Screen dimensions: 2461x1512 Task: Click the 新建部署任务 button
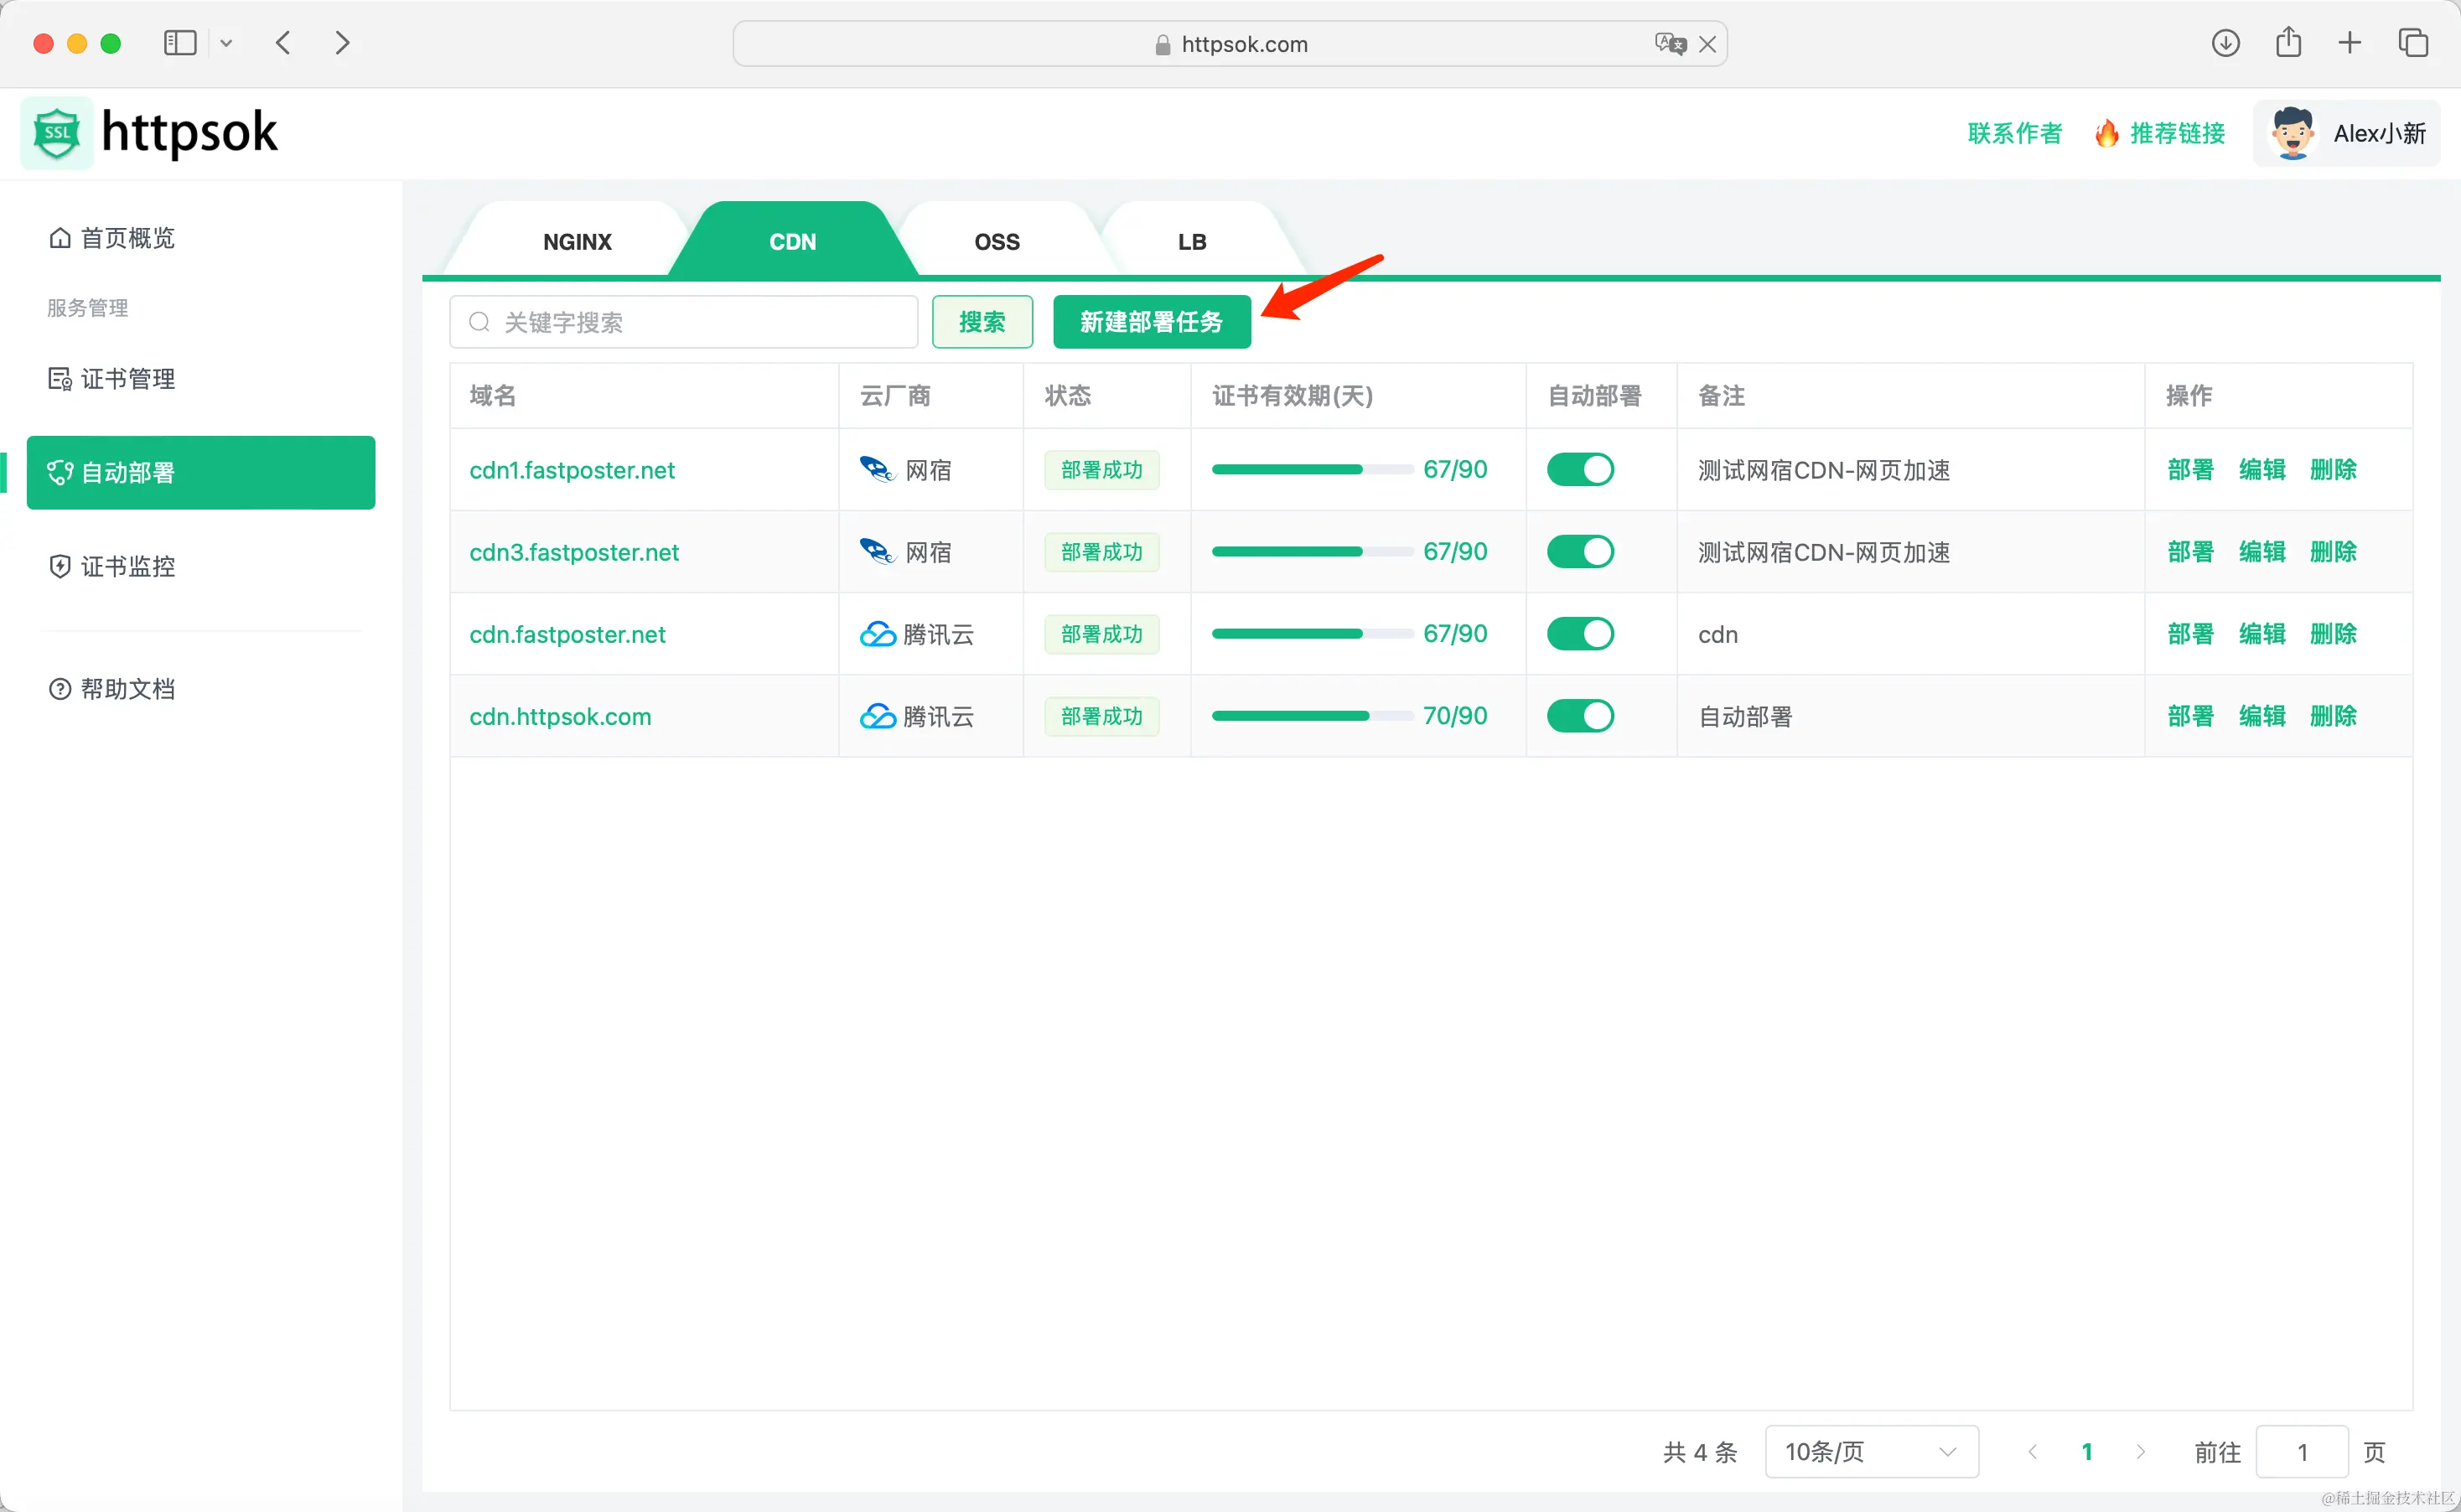tap(1151, 322)
